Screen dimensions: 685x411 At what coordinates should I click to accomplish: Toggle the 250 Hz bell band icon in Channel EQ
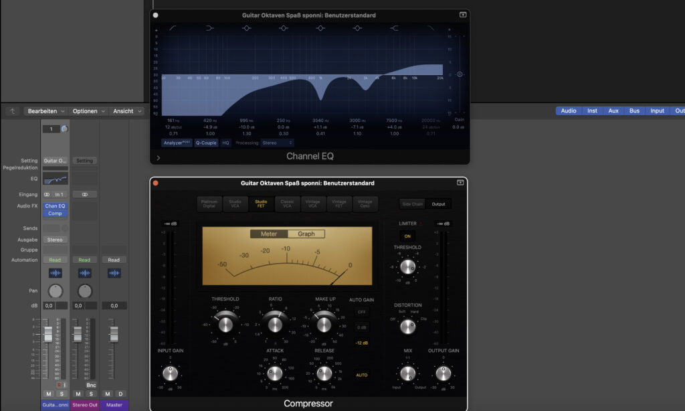284,28
